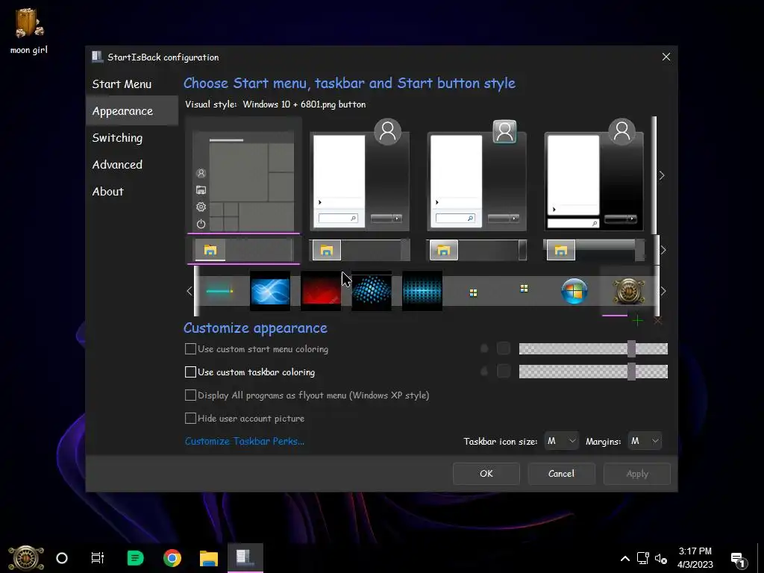Select the second taskbar style preview

coord(360,251)
